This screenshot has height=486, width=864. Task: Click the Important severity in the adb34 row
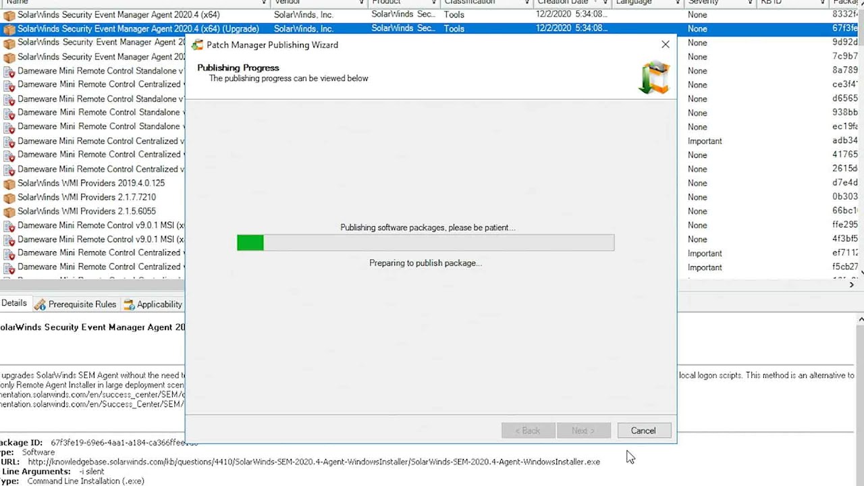tap(705, 141)
